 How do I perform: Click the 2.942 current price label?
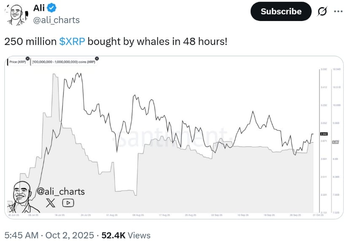[x=324, y=134]
